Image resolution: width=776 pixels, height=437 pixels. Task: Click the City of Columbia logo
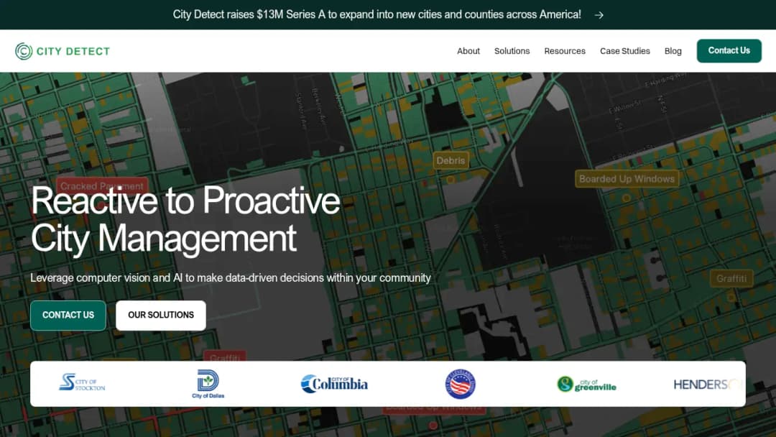click(x=334, y=384)
